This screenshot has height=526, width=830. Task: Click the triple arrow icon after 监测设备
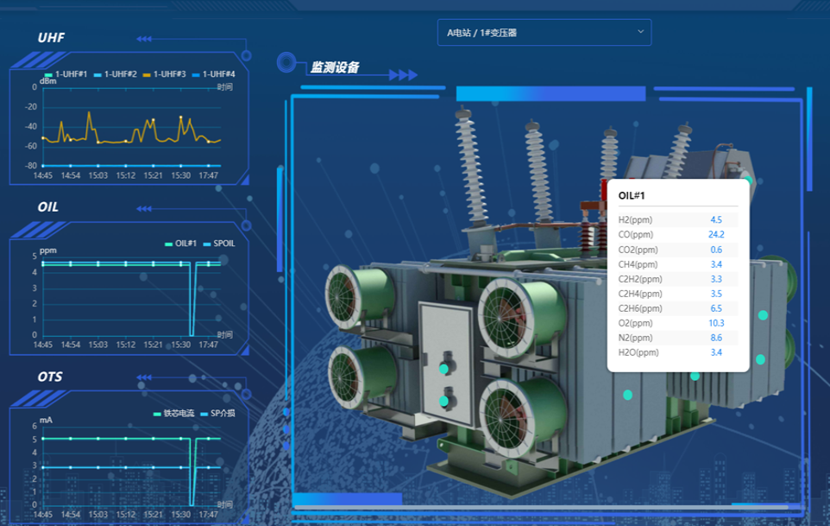pyautogui.click(x=403, y=75)
